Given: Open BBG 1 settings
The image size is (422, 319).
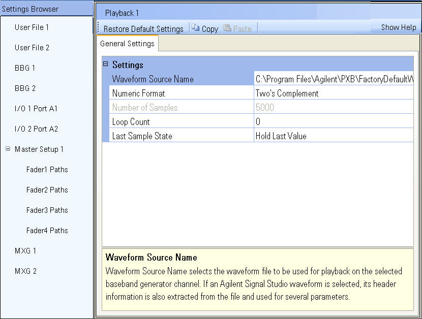Looking at the screenshot, I should (x=25, y=68).
